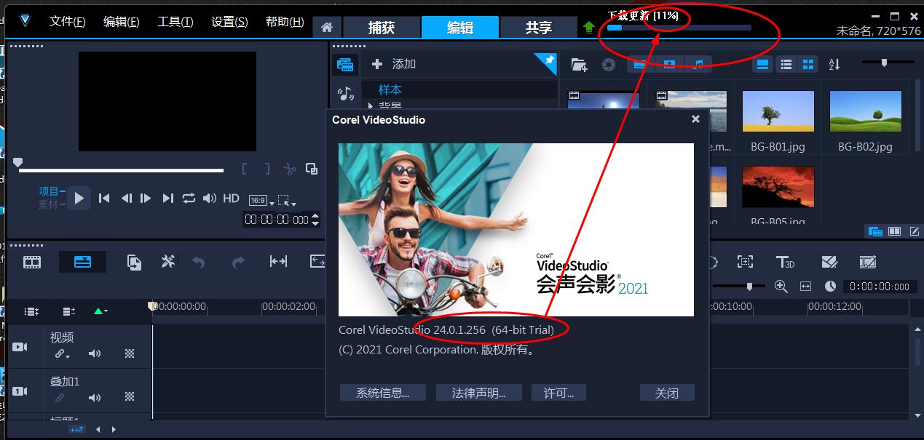
Task: Mute the 叠加1 track audio
Action: [x=95, y=398]
